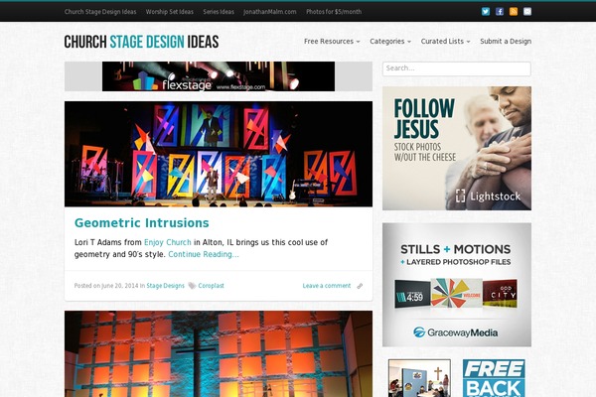Open Church Stage Design Ideas top link
Image resolution: width=596 pixels, height=397 pixels.
(x=100, y=12)
